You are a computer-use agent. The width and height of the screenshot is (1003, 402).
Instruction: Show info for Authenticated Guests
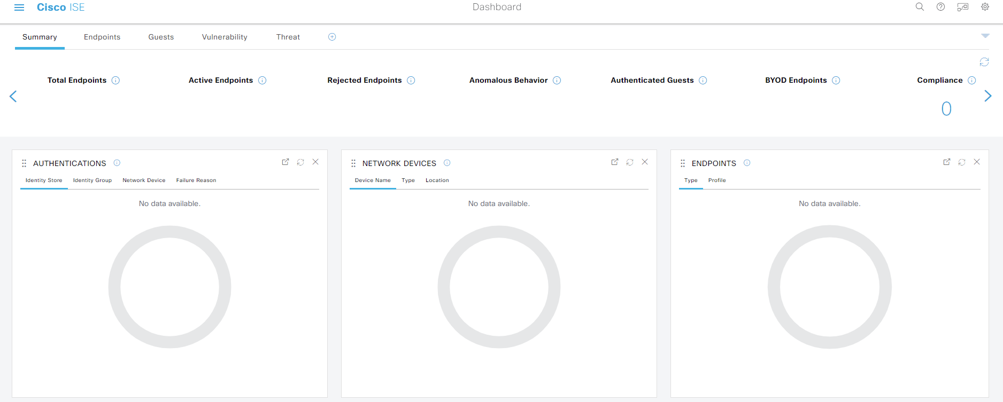click(703, 80)
